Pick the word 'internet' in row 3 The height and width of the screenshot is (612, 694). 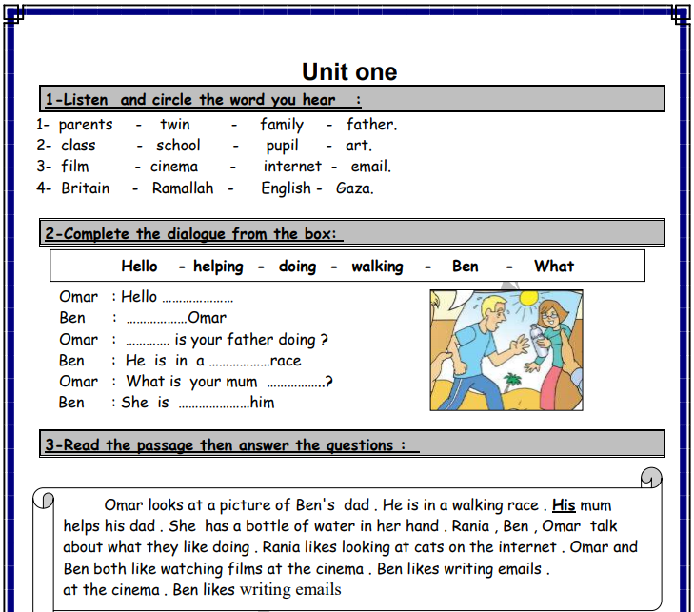(292, 167)
